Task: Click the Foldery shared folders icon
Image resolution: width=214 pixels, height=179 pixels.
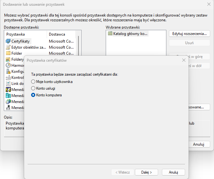Action: coord(8,59)
